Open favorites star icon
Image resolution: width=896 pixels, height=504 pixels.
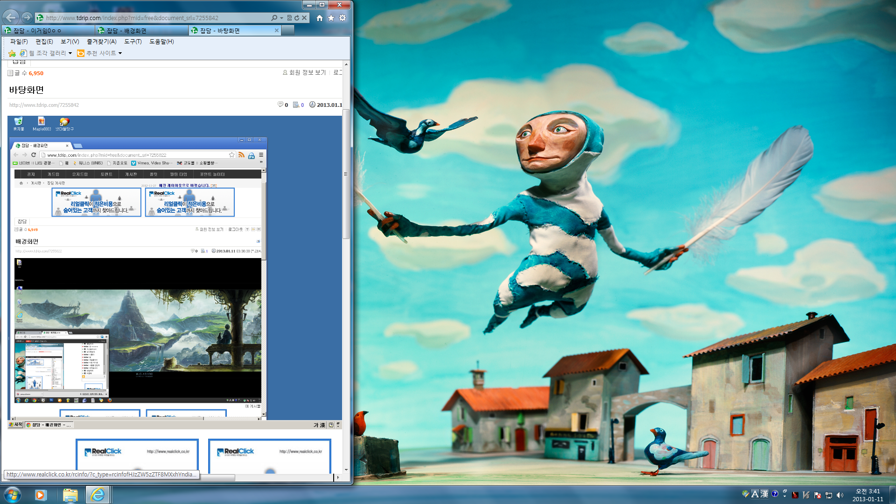tap(331, 18)
